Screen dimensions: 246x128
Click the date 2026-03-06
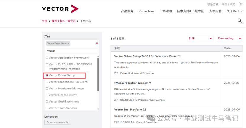(232, 56)
